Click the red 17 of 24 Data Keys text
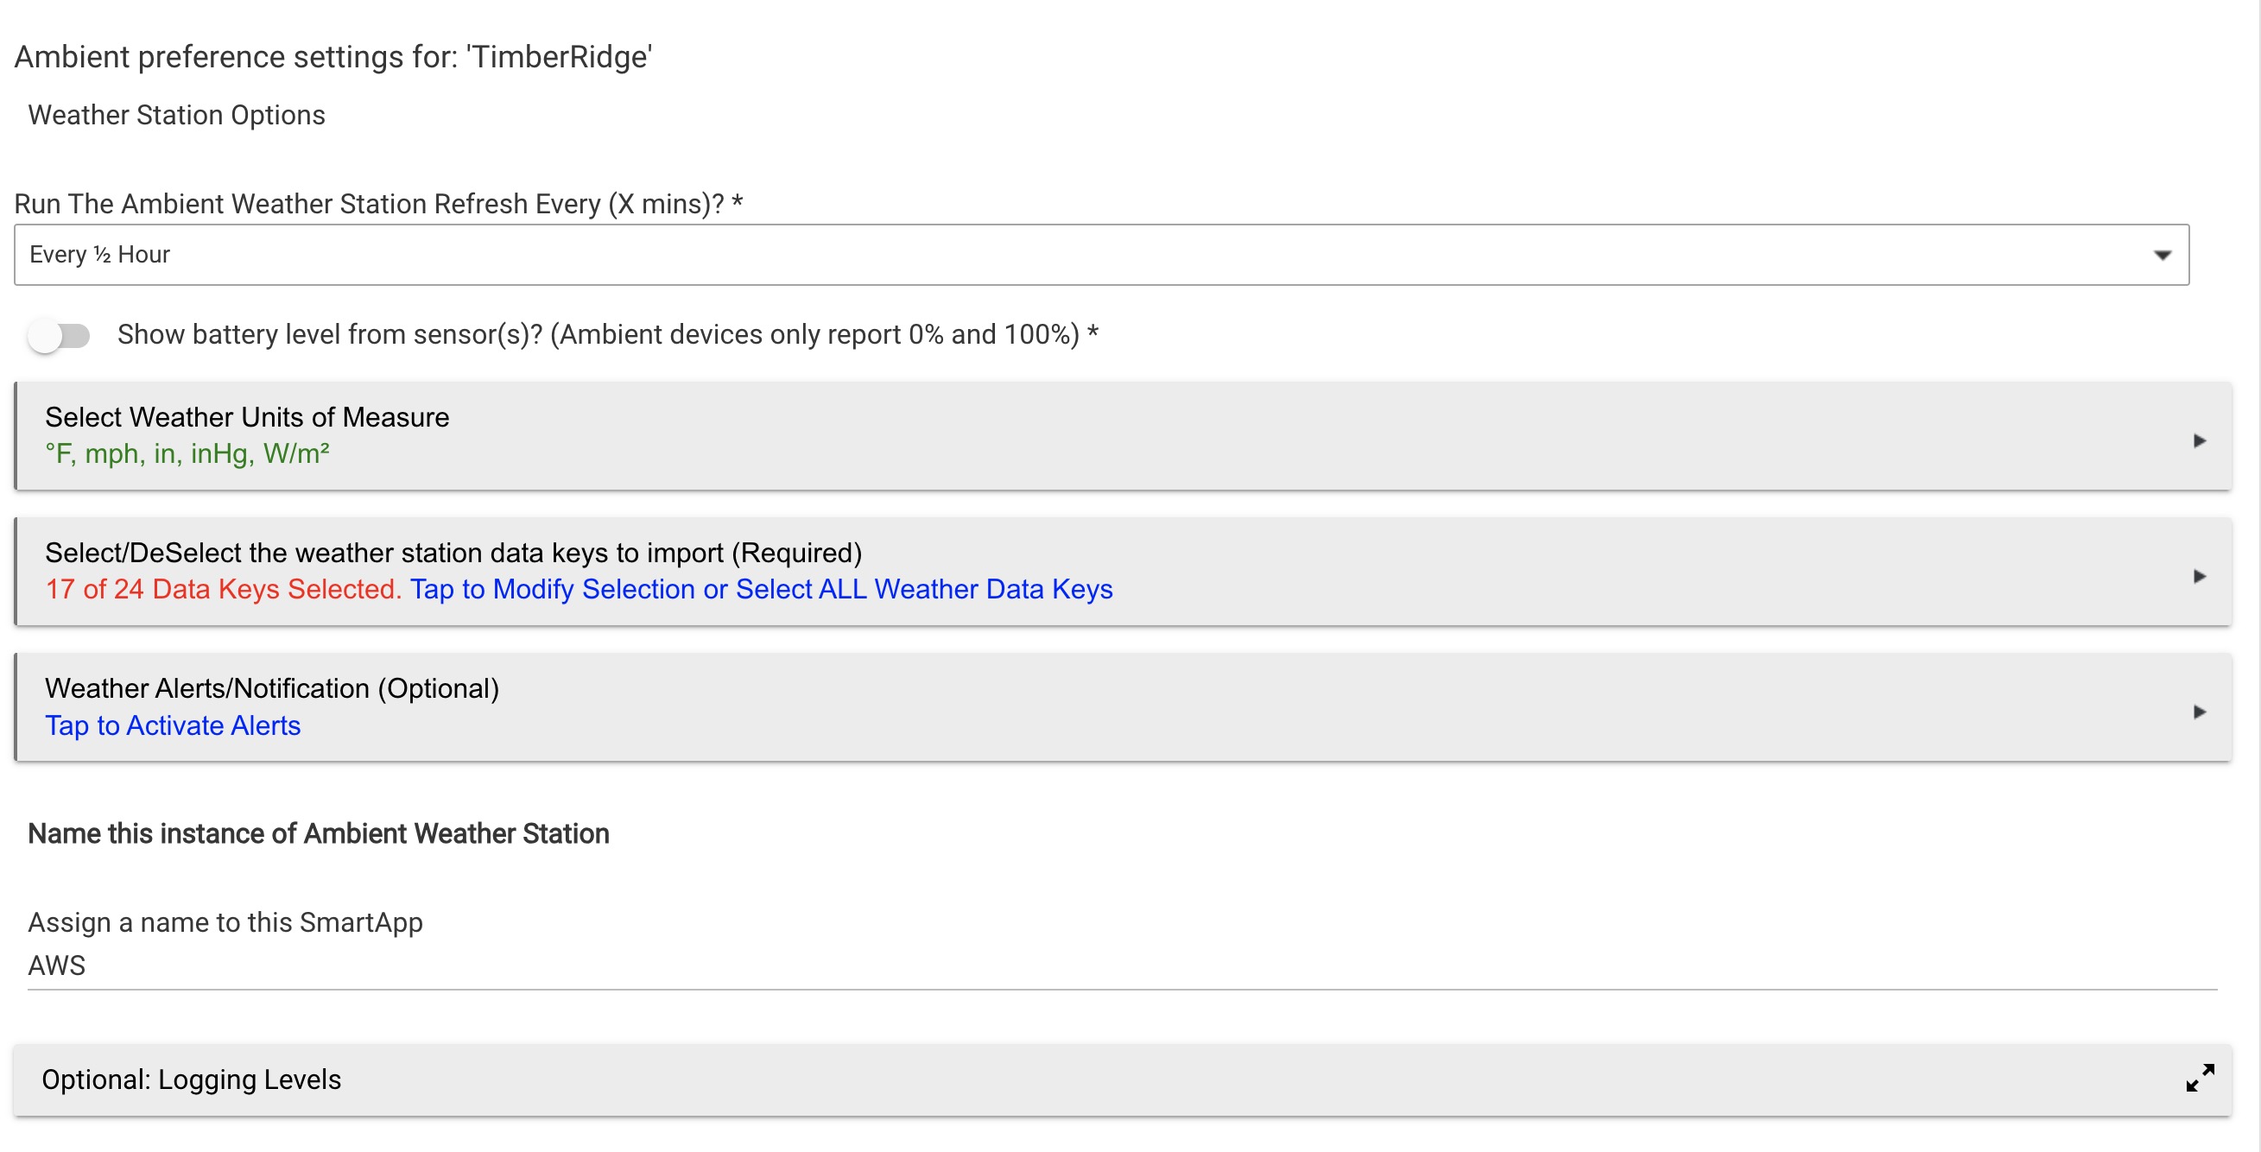This screenshot has width=2261, height=1152. (223, 590)
